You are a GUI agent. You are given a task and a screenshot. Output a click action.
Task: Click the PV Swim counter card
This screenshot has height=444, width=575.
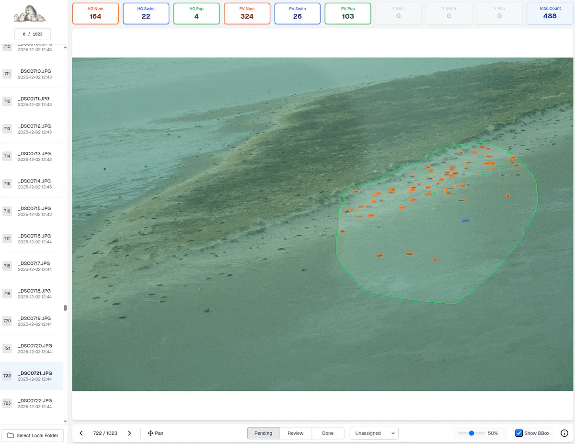[297, 14]
